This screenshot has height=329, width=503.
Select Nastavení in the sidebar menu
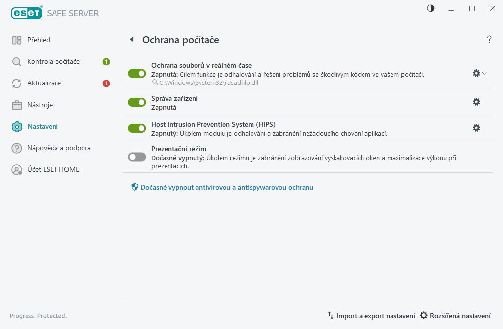click(43, 127)
